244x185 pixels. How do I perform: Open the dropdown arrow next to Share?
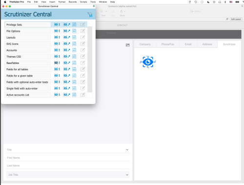click(x=125, y=11)
